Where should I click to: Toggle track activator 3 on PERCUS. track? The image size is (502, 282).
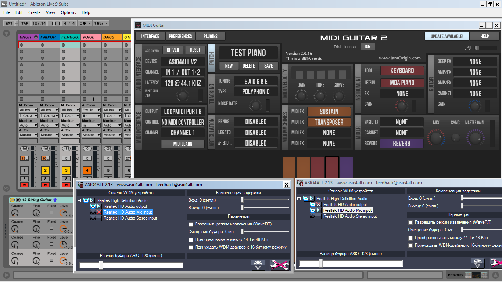click(66, 170)
